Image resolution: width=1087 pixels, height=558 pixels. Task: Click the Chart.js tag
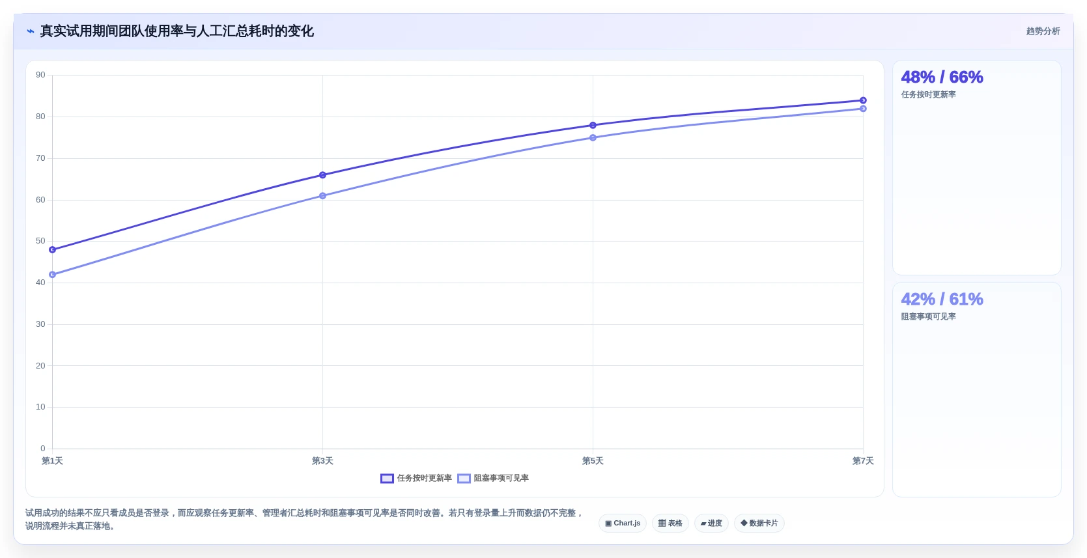(x=623, y=523)
